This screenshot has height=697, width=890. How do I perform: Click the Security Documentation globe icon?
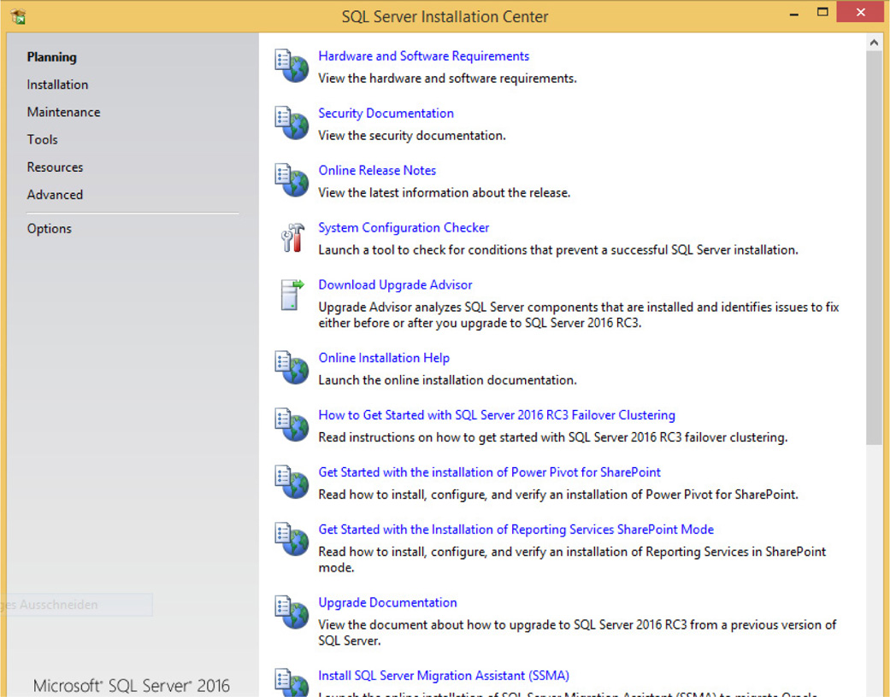click(x=292, y=123)
